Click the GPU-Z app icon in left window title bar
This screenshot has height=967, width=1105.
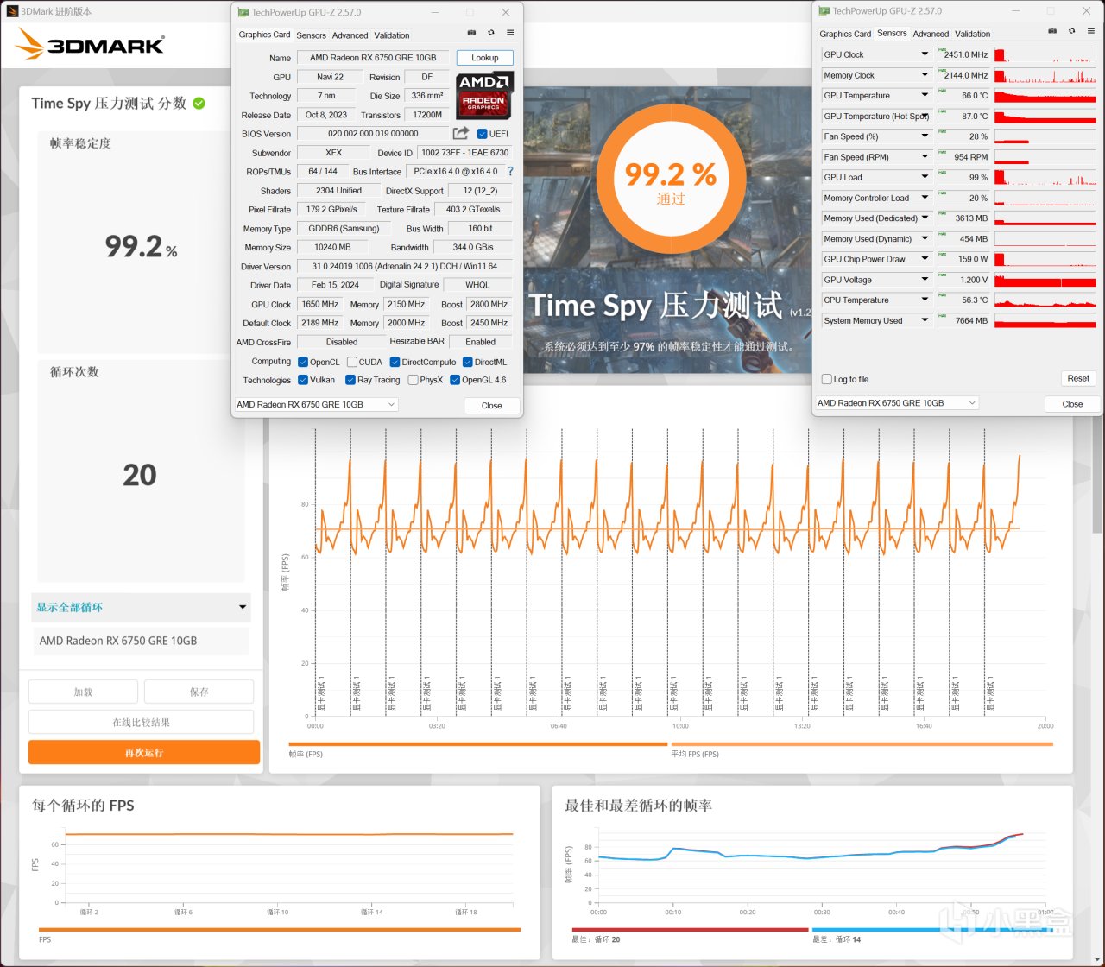243,12
